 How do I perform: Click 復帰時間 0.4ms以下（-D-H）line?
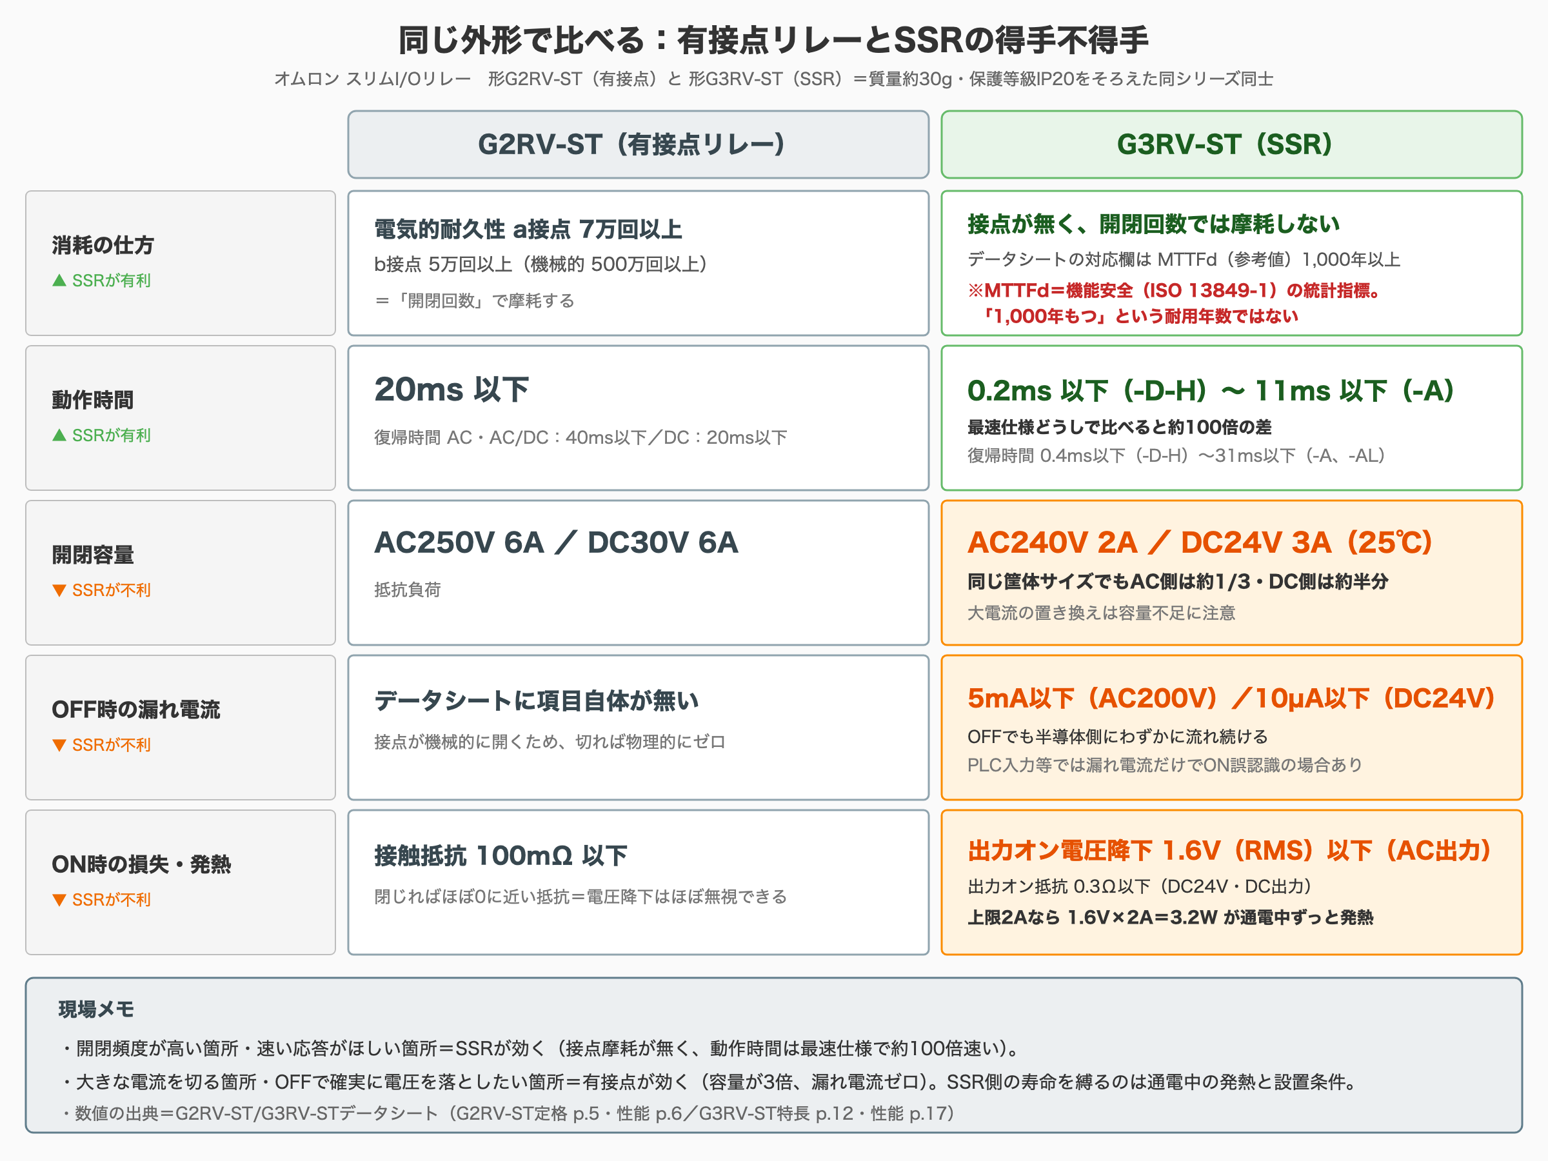1176,455
